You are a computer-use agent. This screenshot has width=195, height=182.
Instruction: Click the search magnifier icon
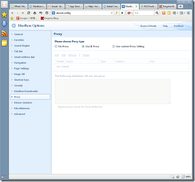[x=157, y=13]
